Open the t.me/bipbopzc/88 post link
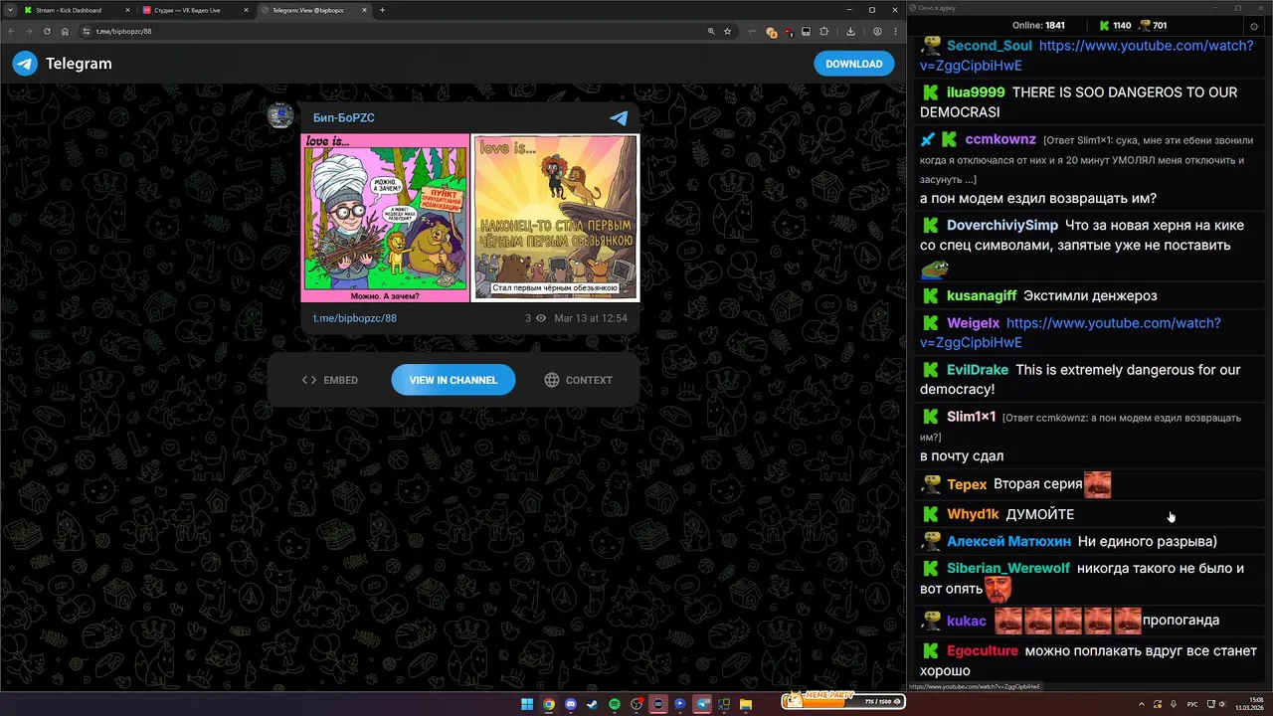The height and width of the screenshot is (716, 1273). point(355,318)
